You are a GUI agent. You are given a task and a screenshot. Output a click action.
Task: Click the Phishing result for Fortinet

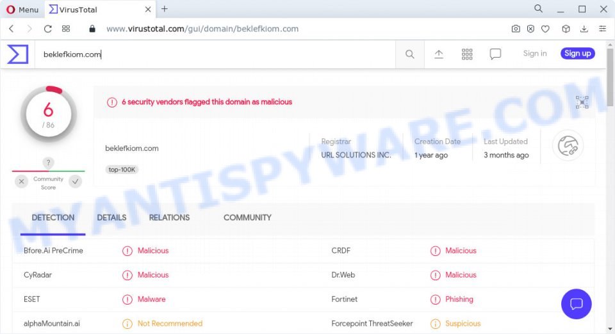[x=459, y=299]
